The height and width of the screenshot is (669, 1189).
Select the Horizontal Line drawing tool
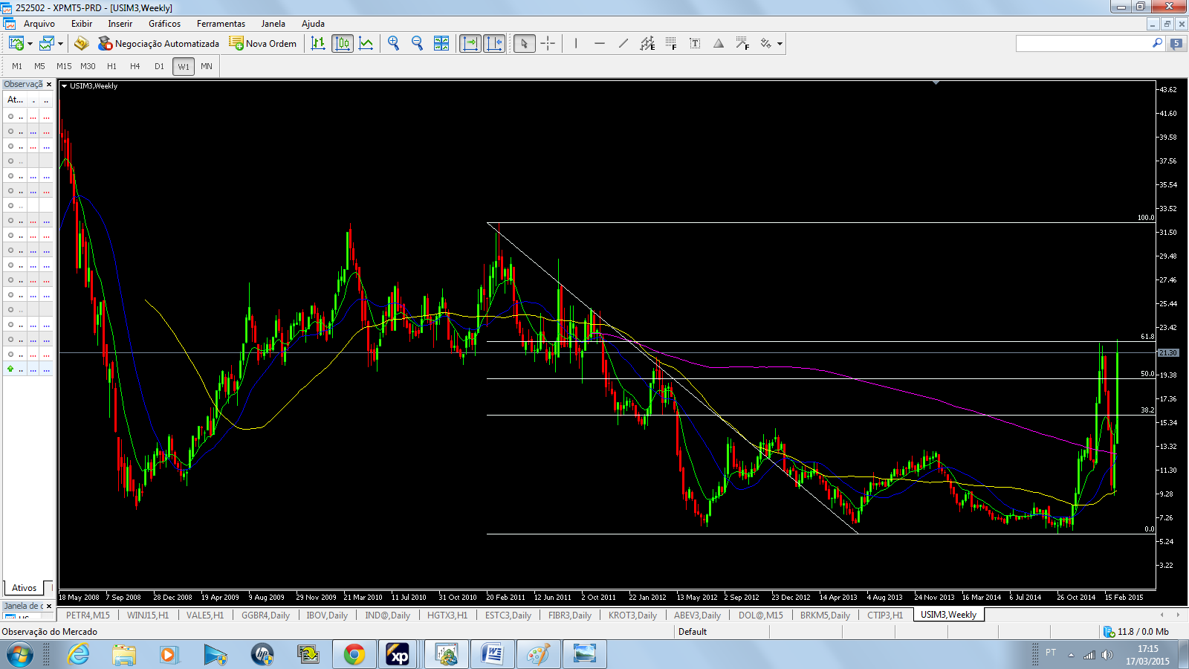point(600,43)
